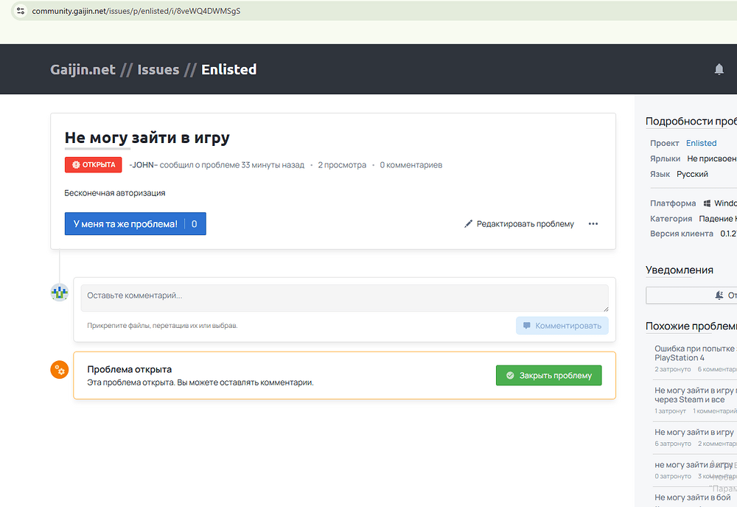Open similar issue about PlayStation 4 error
This screenshot has height=507, width=737.
pos(694,353)
